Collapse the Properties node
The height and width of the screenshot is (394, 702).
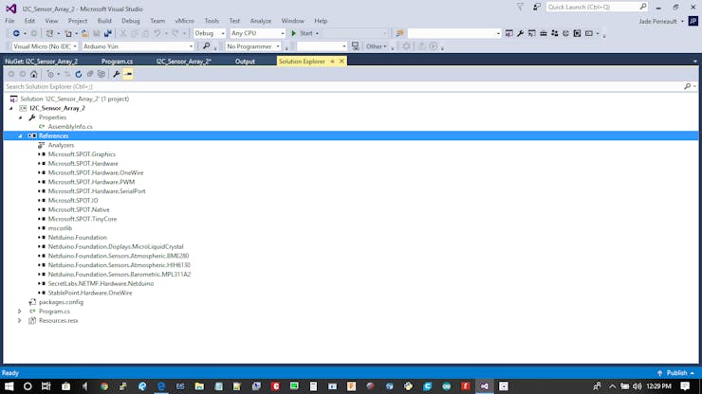coord(20,117)
